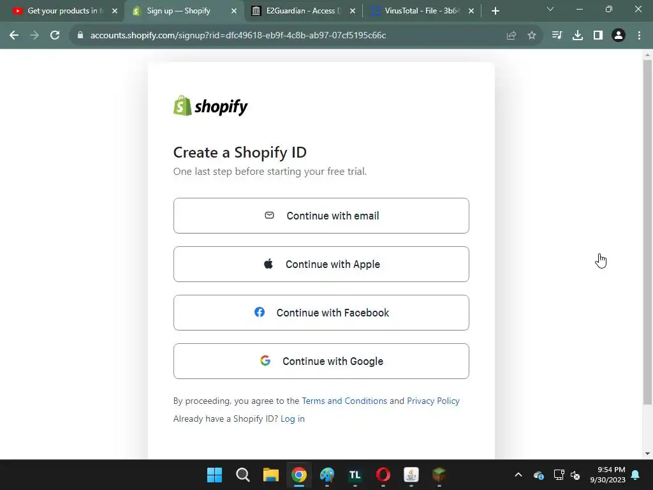Go back using the browser back arrow
Viewport: 653px width, 490px height.
14,36
